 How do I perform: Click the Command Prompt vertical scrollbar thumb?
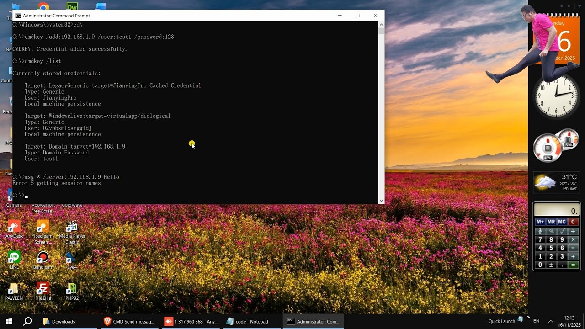[381, 31]
